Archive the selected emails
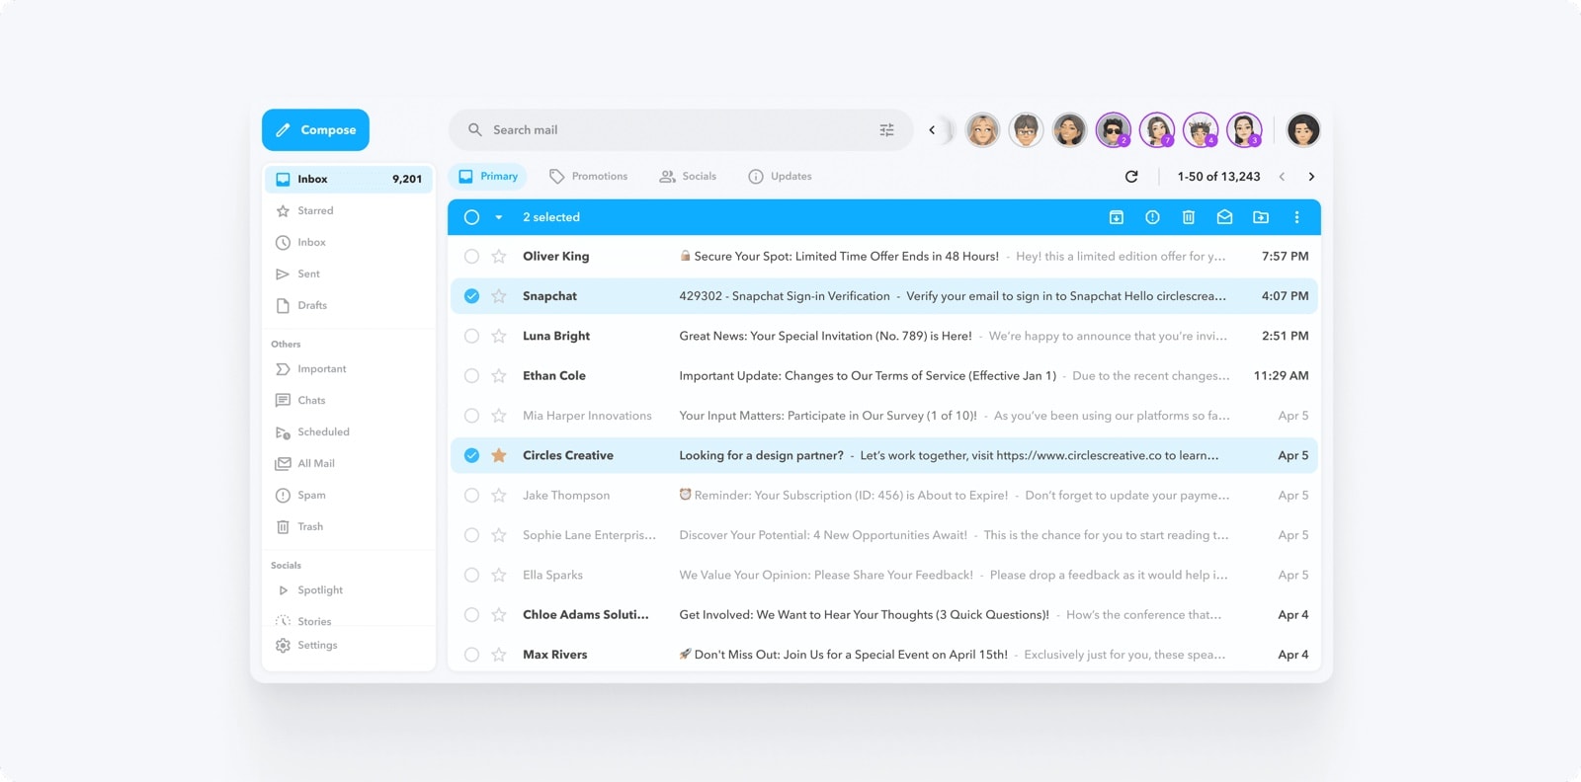The image size is (1581, 782). 1117,217
